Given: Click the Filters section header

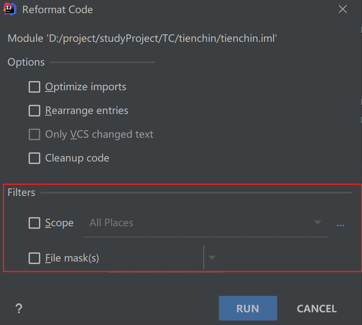Looking at the screenshot, I should tap(21, 193).
